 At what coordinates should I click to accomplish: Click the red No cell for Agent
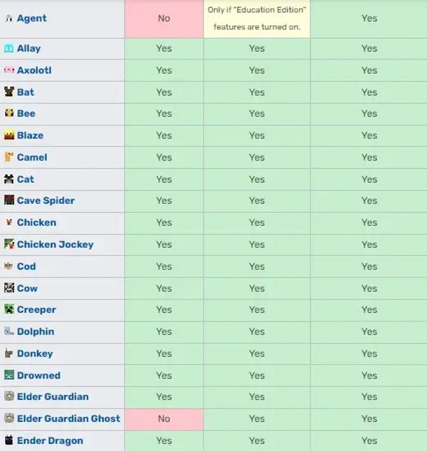click(x=164, y=18)
